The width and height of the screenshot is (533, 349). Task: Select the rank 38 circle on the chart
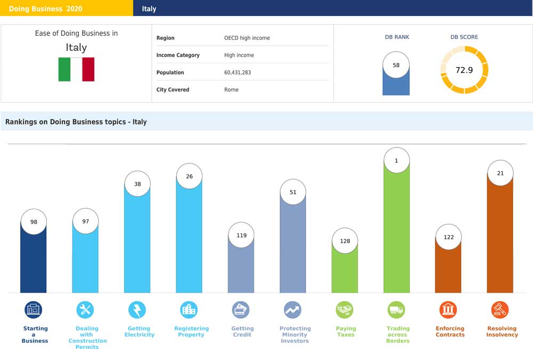coord(138,184)
